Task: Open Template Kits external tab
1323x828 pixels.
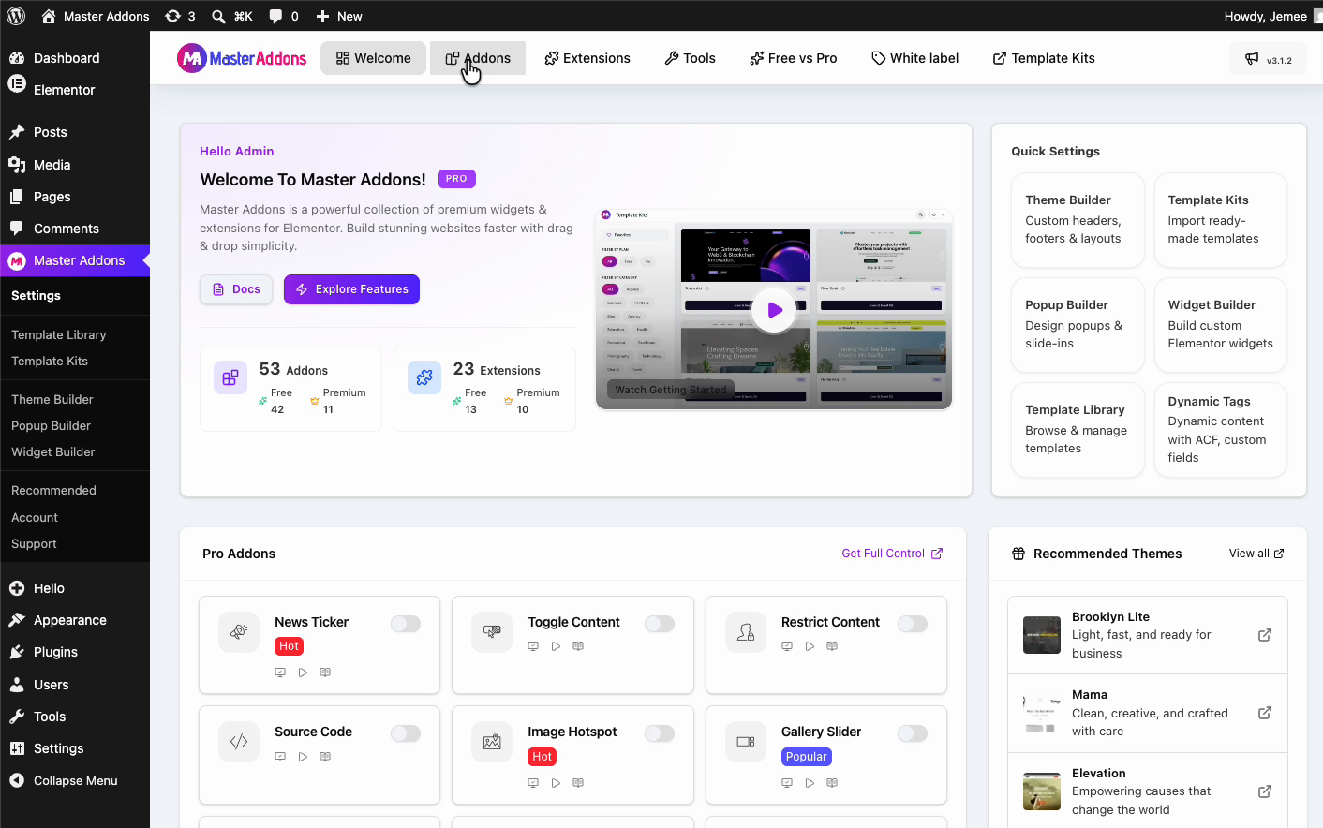Action: (x=1044, y=58)
